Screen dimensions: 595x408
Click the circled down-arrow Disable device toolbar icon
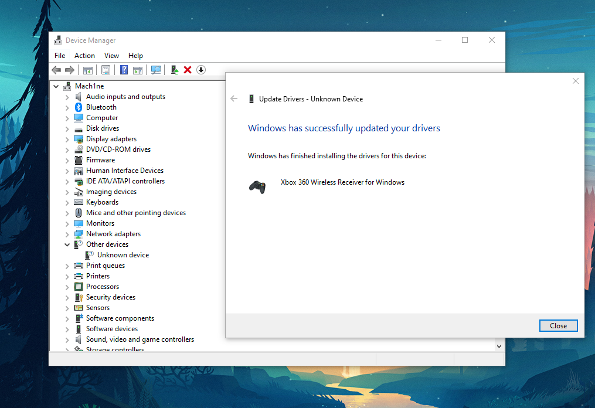(x=201, y=70)
